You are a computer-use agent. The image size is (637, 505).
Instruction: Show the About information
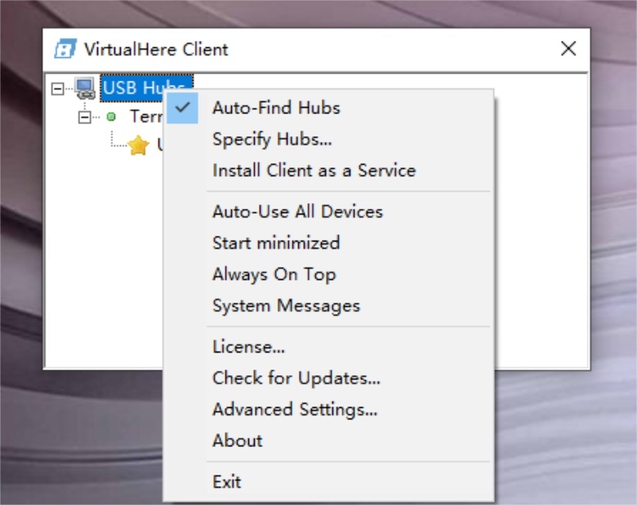328,441
